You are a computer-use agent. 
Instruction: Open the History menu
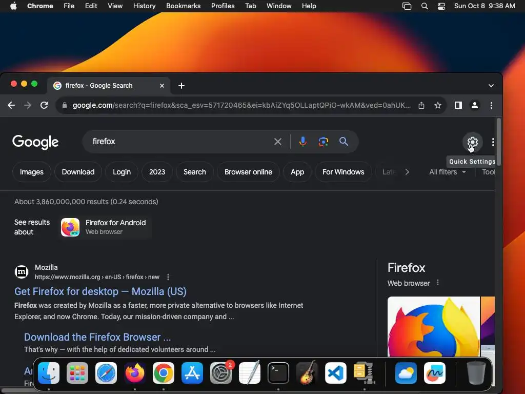click(x=144, y=6)
